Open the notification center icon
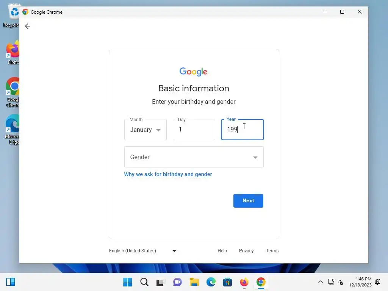Screen dimensions: 388x291 pos(378,282)
